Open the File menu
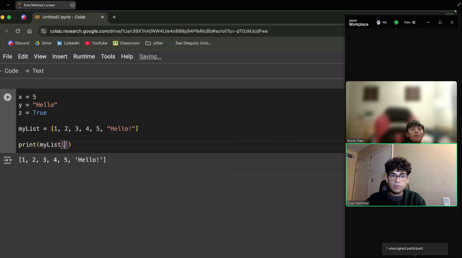The height and width of the screenshot is (258, 462). coord(7,57)
